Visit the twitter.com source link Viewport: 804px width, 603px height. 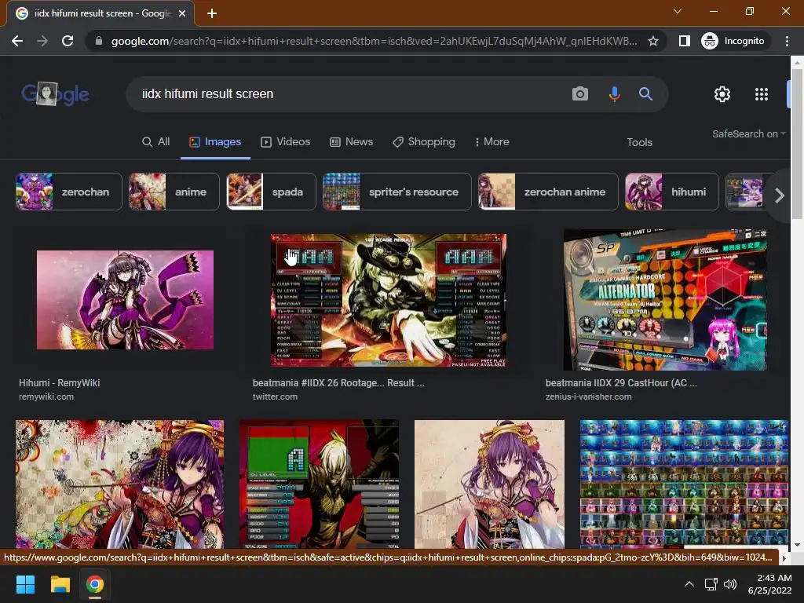(x=275, y=397)
